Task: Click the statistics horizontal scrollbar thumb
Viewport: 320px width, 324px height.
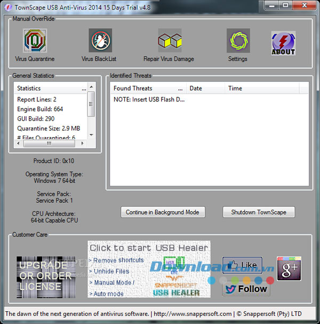Action: 49,144
